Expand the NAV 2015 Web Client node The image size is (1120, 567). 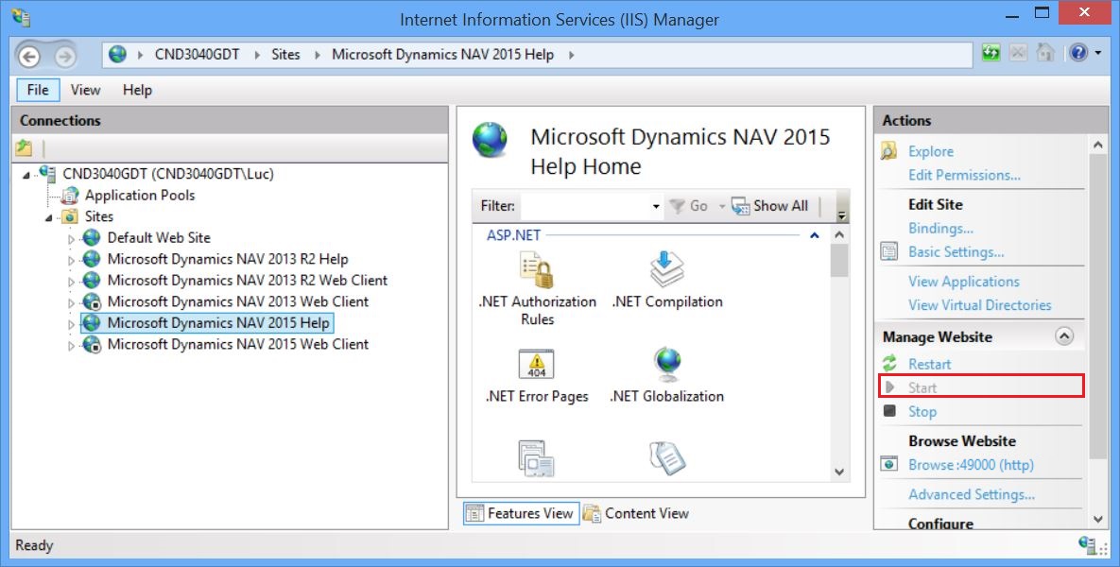tap(71, 346)
